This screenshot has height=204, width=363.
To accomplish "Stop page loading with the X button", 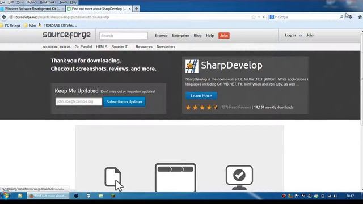I will (x=263, y=17).
